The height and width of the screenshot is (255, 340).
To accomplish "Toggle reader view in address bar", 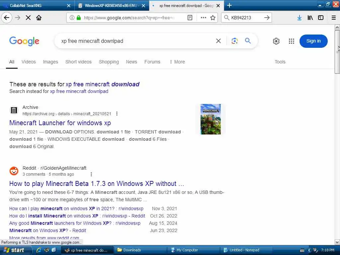I will point(190,18).
